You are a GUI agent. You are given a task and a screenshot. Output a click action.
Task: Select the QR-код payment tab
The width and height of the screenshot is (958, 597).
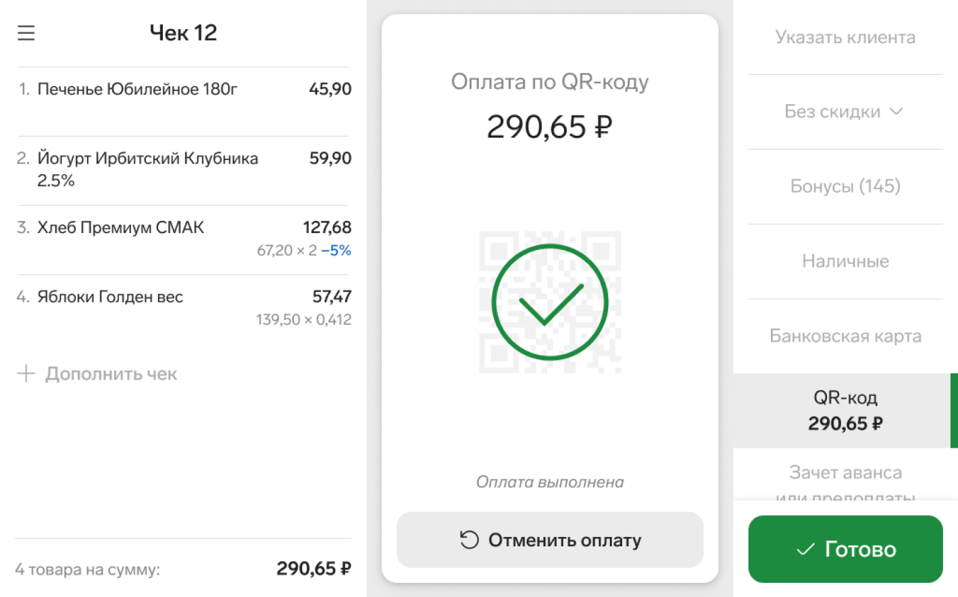point(844,411)
